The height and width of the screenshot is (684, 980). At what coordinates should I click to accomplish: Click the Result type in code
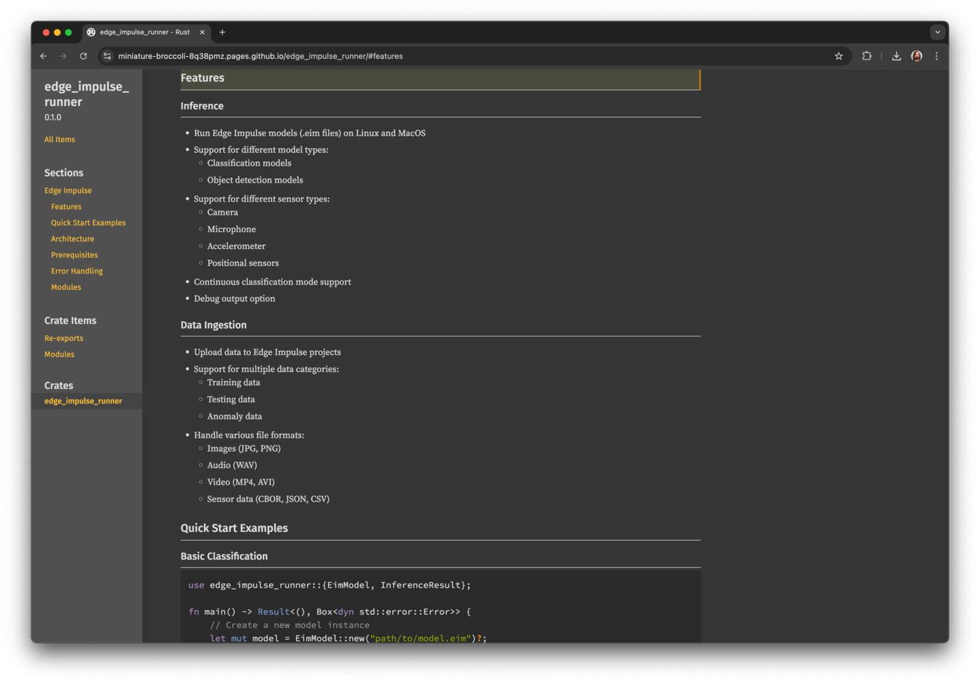(x=273, y=611)
